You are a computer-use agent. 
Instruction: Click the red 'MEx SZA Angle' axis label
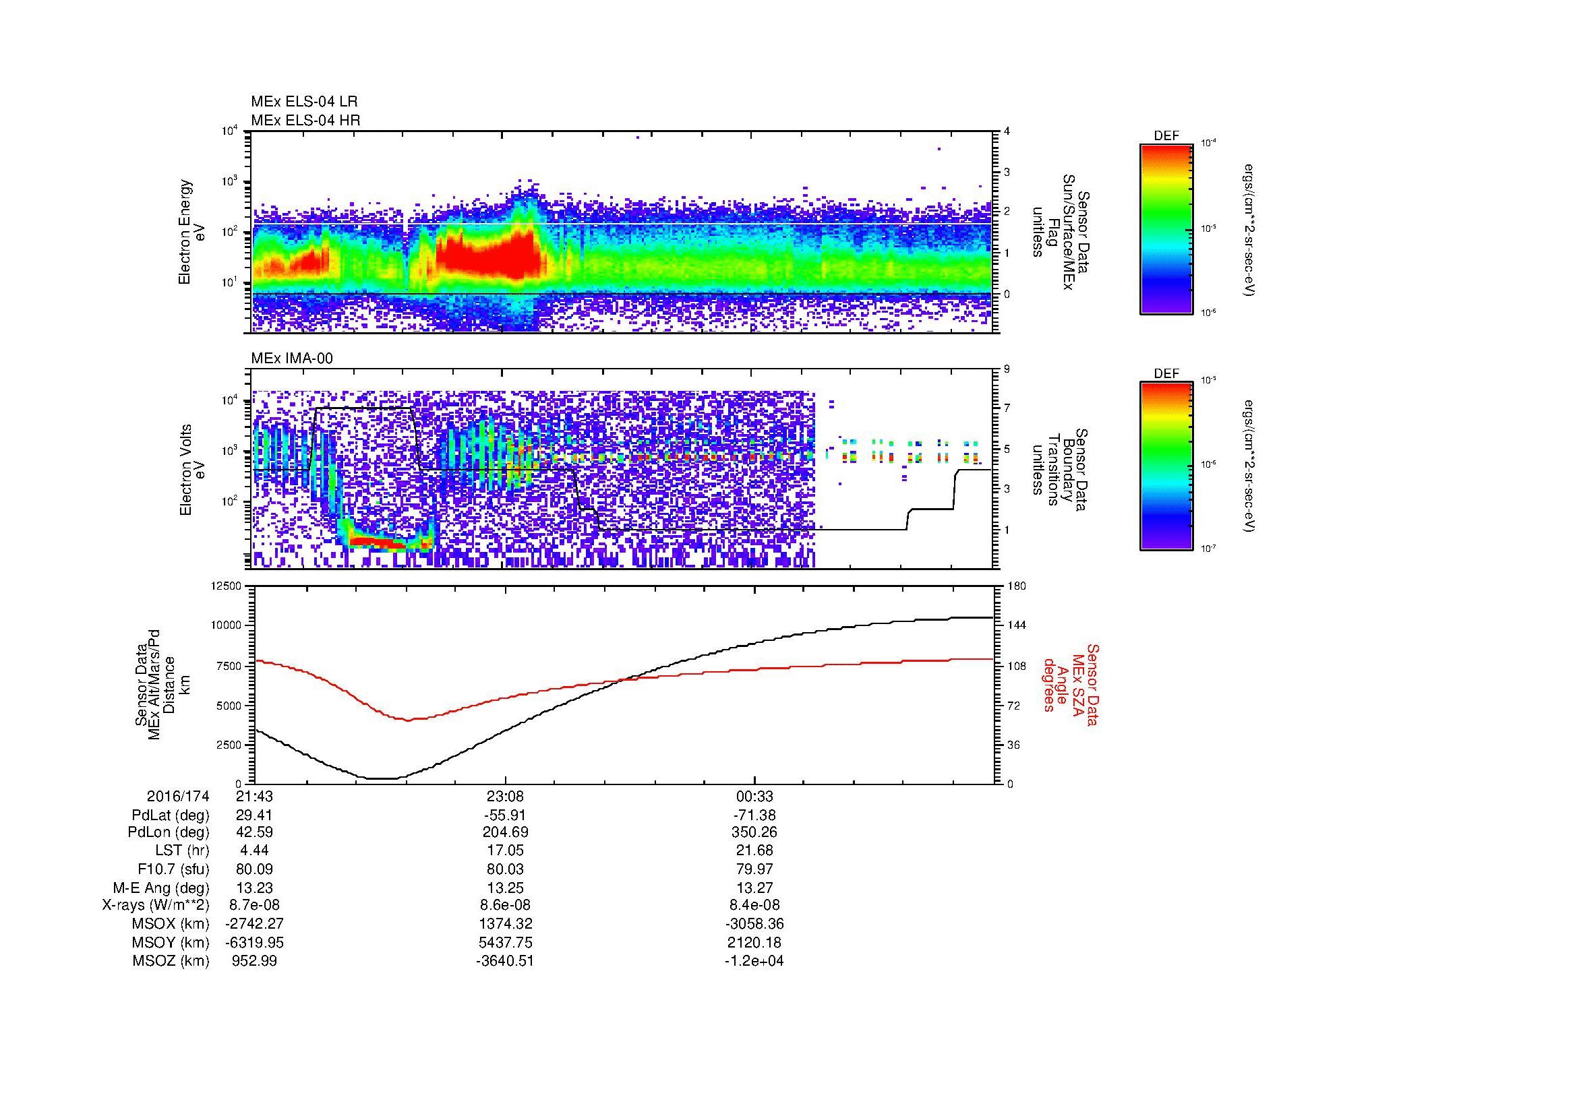pos(1071,684)
